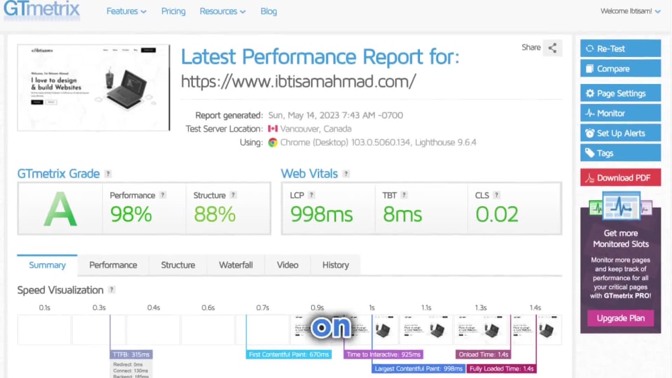The image size is (672, 378).
Task: Click the filmstrip frame at 1.1s
Action: (426, 330)
